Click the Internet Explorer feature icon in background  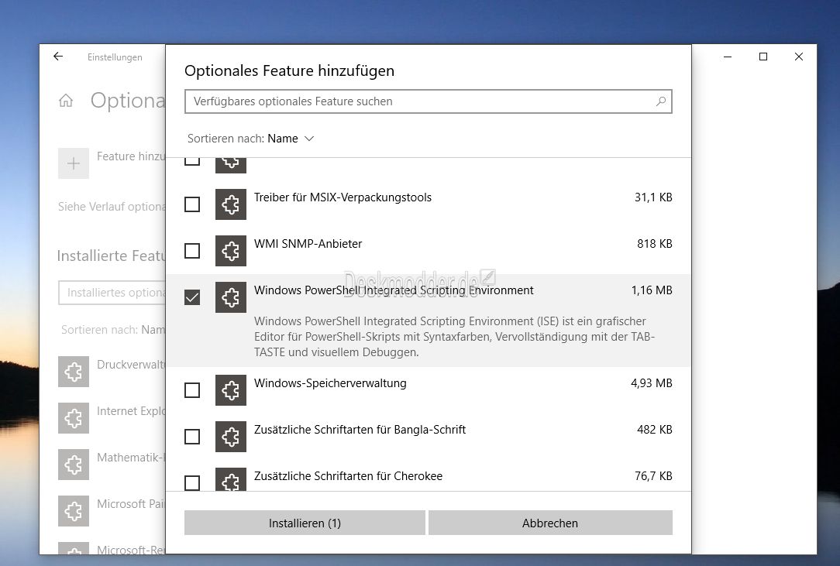click(74, 418)
